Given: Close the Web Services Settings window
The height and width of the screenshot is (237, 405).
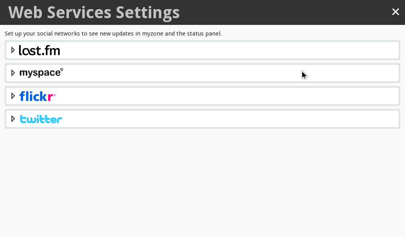Looking at the screenshot, I should [x=396, y=12].
